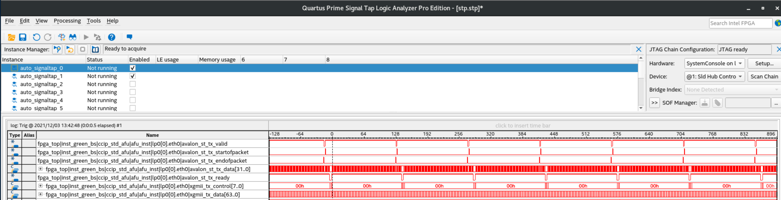Enable auto_signaltap_2 checkbox
The height and width of the screenshot is (200, 781).
[133, 84]
